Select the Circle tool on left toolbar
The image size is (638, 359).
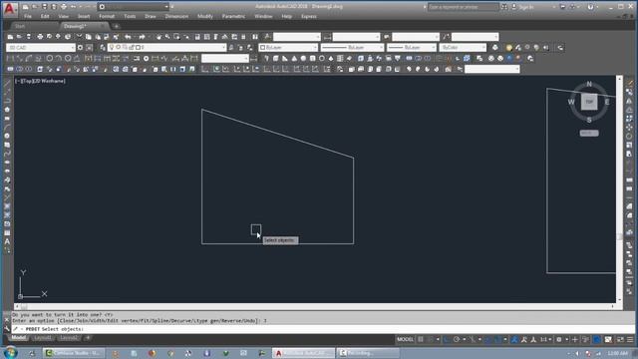(7, 136)
